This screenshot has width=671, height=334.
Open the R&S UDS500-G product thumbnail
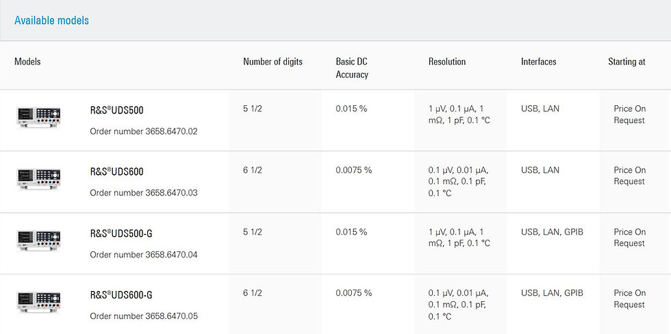pos(38,240)
